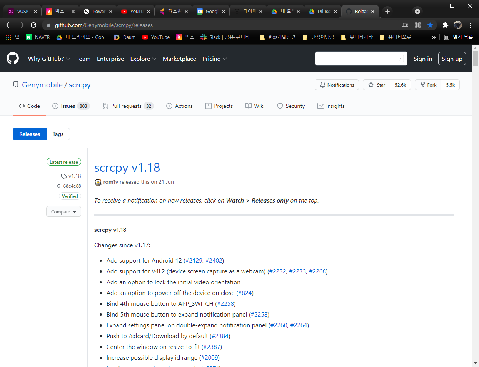Image resolution: width=479 pixels, height=367 pixels.
Task: Open the 52.6k stargazers count
Action: 400,85
